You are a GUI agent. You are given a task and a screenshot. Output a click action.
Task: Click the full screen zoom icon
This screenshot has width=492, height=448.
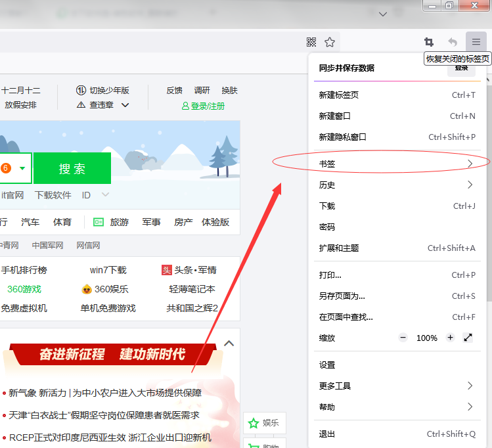pos(468,338)
